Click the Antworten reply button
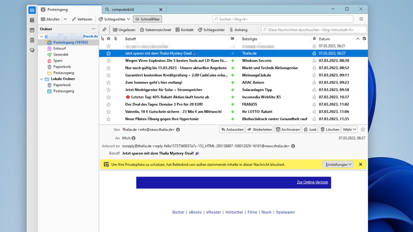Viewport: 413px width, 232px height. [x=232, y=129]
